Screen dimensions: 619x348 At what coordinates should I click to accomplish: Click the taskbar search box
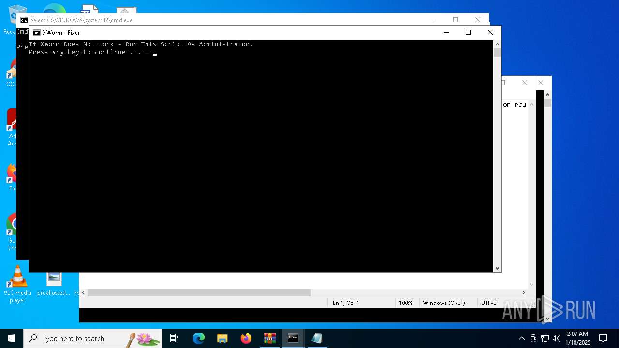93,338
